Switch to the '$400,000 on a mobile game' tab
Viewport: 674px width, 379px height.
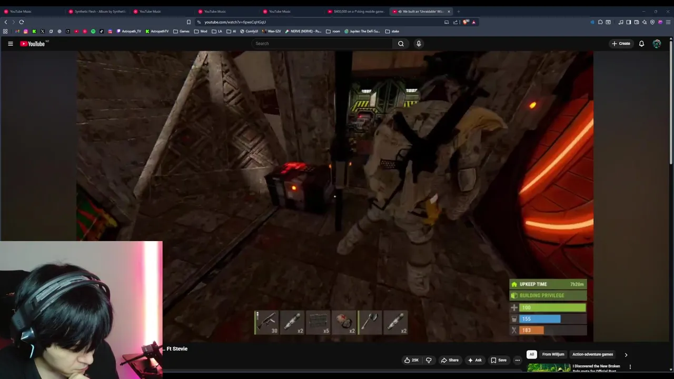(356, 12)
